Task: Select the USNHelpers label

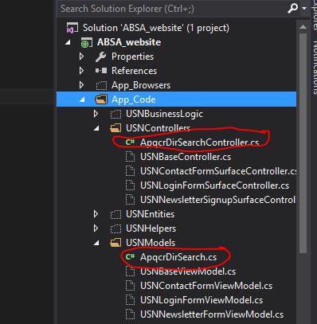Action: coord(151,228)
